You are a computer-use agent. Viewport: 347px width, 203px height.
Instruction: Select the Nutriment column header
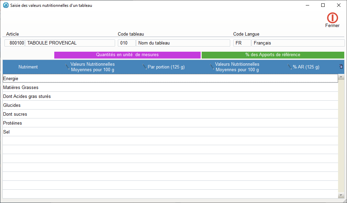pyautogui.click(x=28, y=67)
